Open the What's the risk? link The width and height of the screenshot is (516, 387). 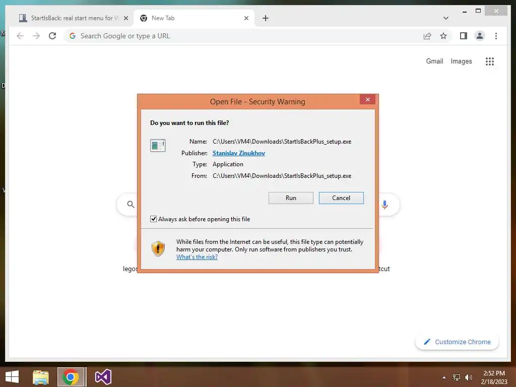tap(197, 257)
